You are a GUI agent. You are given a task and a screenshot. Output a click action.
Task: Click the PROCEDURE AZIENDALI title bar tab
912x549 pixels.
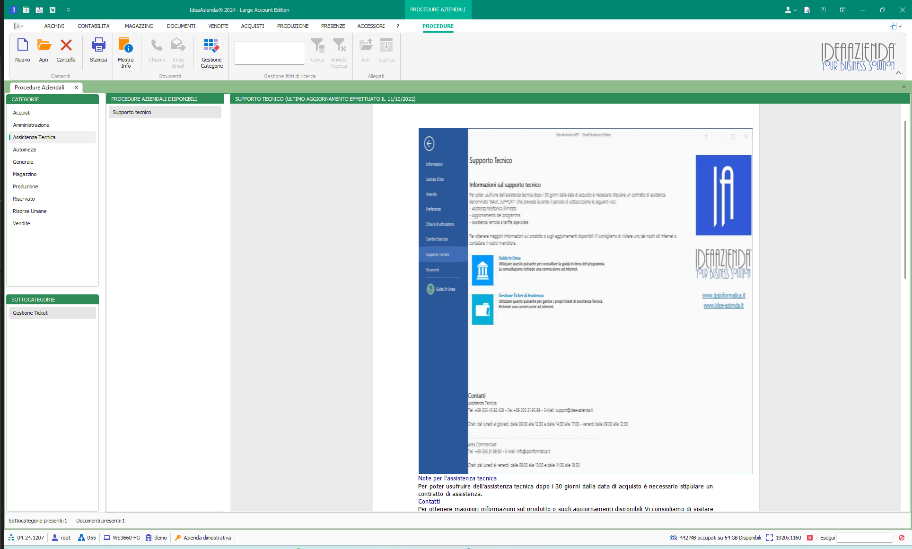438,9
